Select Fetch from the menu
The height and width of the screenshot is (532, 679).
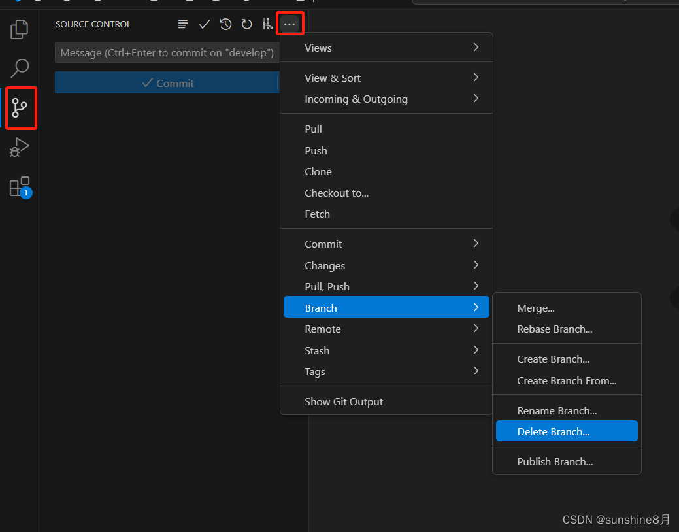(386, 214)
